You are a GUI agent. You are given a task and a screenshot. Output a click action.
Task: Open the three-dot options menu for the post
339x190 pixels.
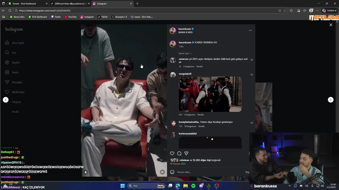250,30
